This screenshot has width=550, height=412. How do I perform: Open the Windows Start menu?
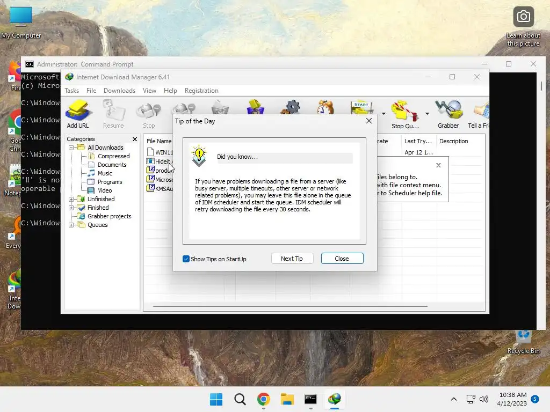click(216, 399)
